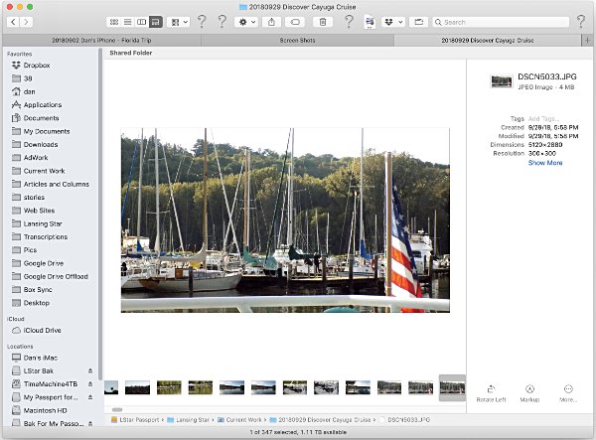
Task: Click the Show More link
Action: (x=545, y=163)
